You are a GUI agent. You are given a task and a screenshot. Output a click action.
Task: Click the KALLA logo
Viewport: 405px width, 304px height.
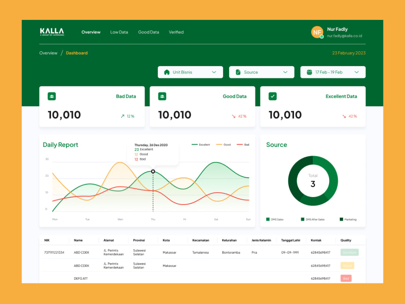click(52, 32)
